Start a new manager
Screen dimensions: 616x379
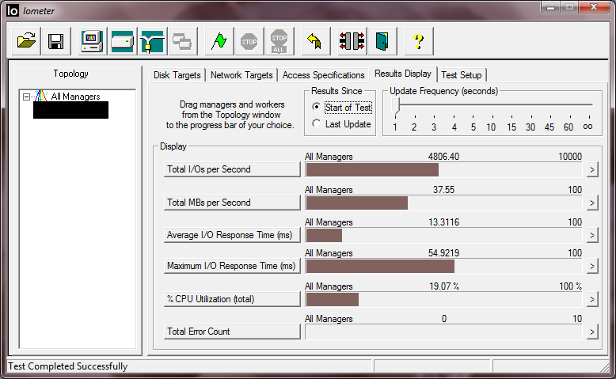point(92,41)
